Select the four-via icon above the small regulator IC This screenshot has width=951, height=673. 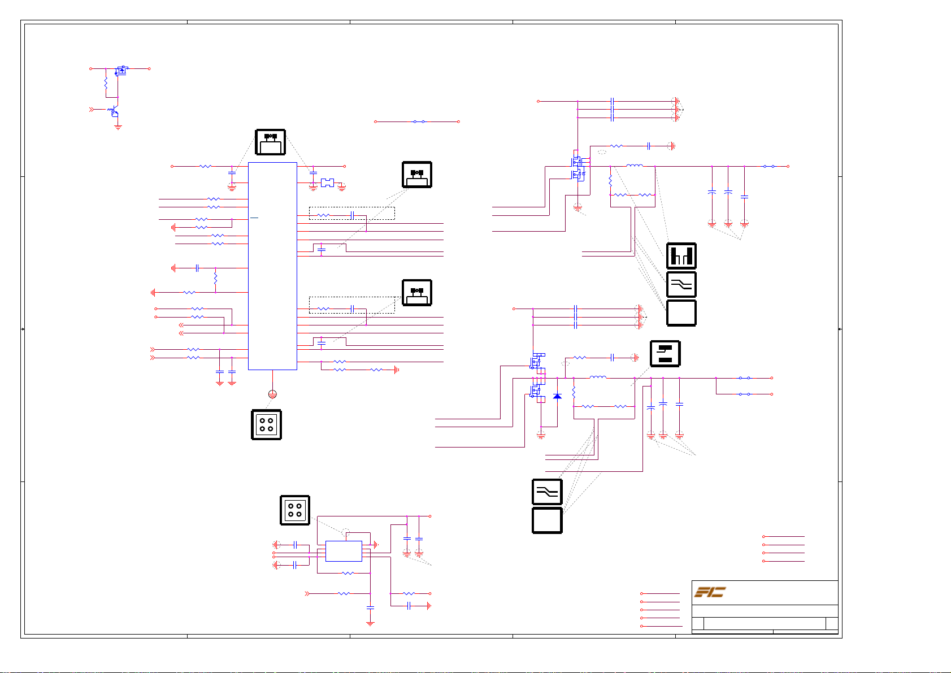point(295,510)
